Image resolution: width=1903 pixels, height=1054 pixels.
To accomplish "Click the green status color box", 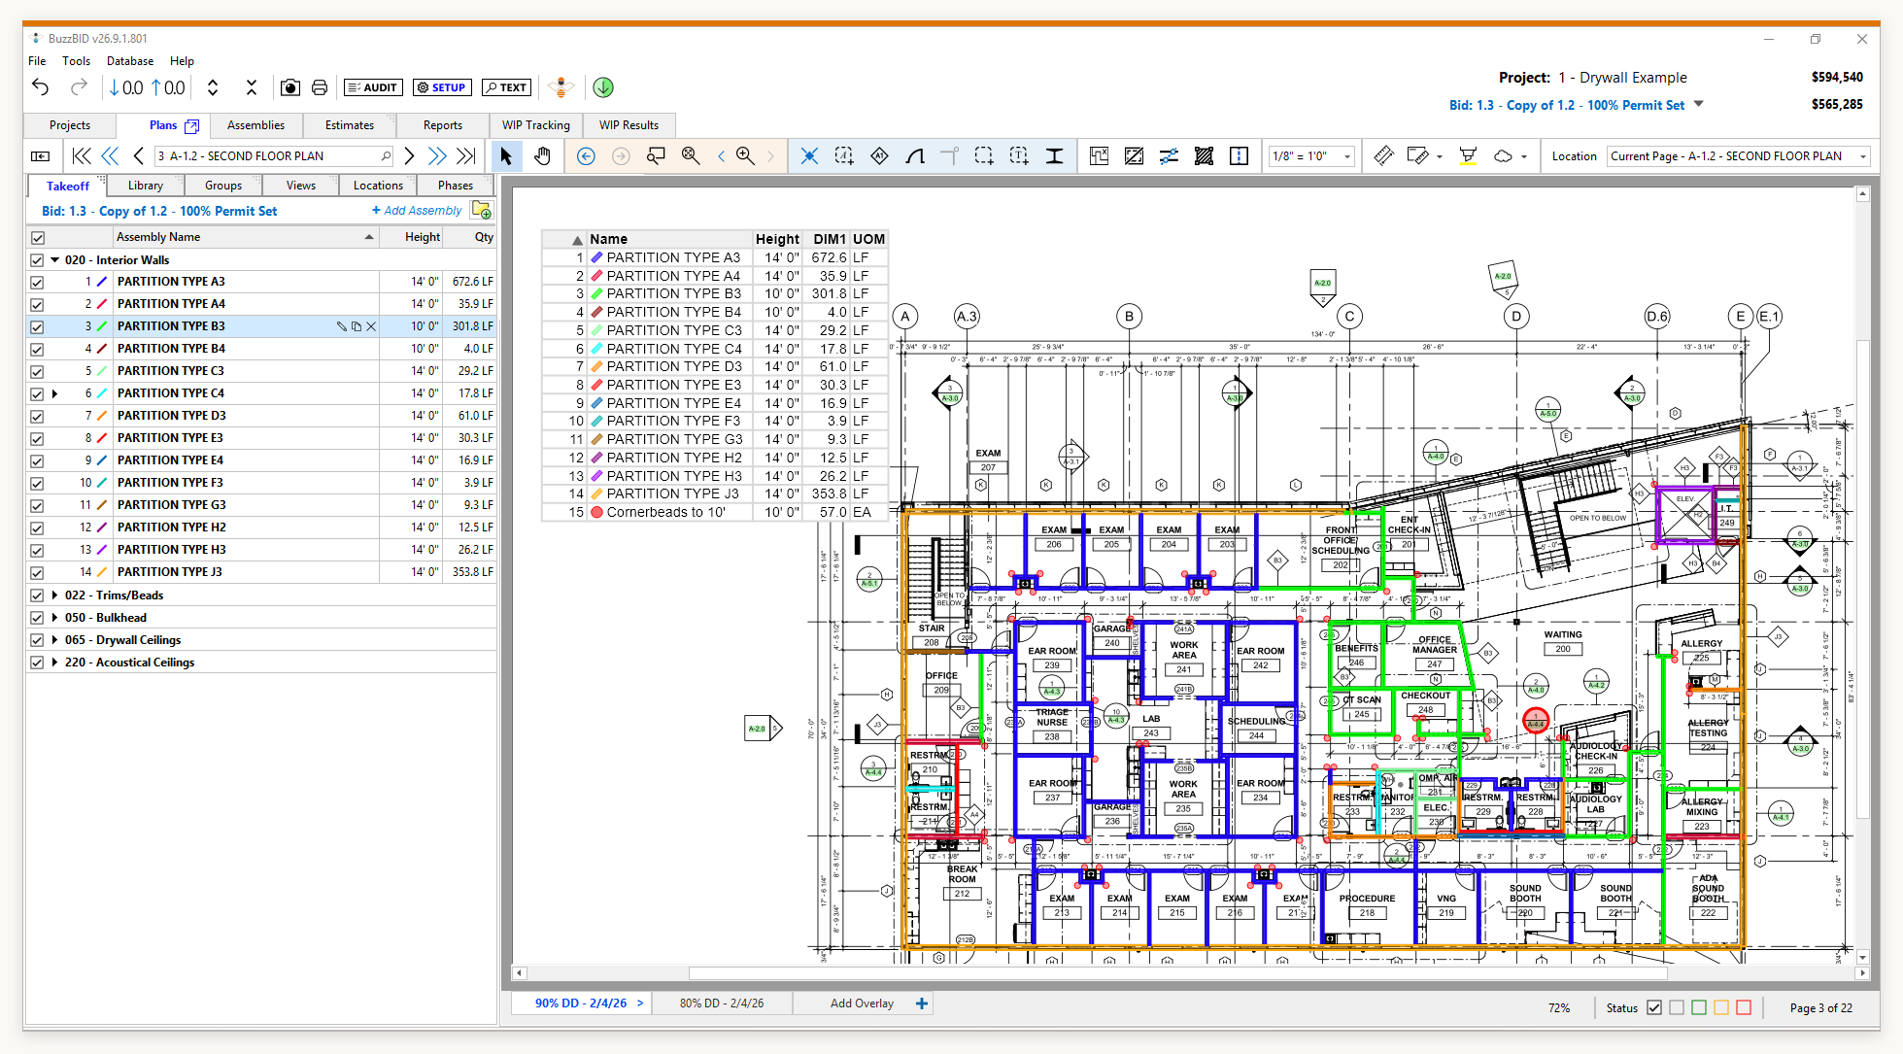I will tap(1699, 1007).
